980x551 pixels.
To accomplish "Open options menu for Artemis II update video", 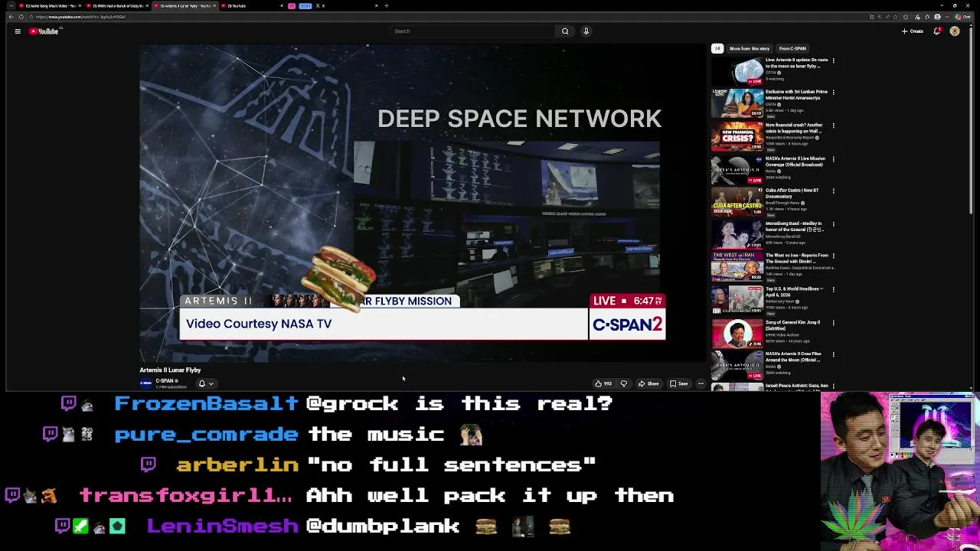I will point(833,60).
